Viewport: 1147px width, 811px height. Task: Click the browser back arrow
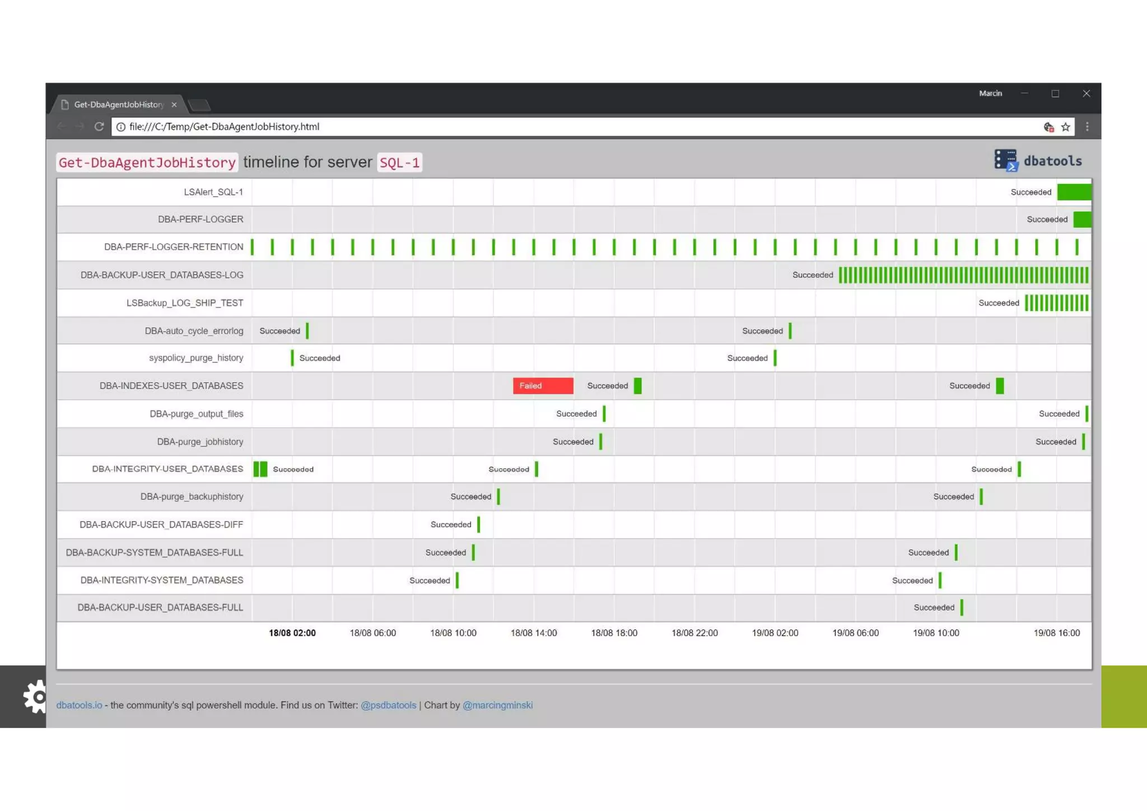(x=62, y=127)
